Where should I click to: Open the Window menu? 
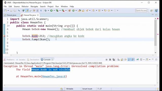(x=64, y=6)
